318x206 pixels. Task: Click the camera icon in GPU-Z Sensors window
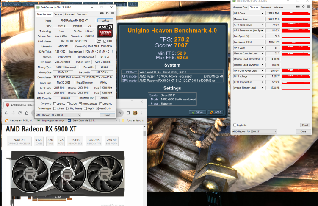298,7
